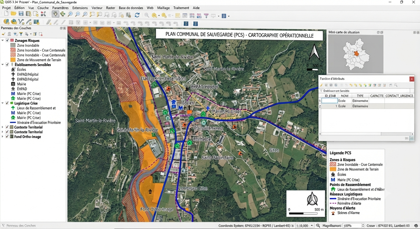Save project with the floppy disk icon

click(x=21, y=14)
